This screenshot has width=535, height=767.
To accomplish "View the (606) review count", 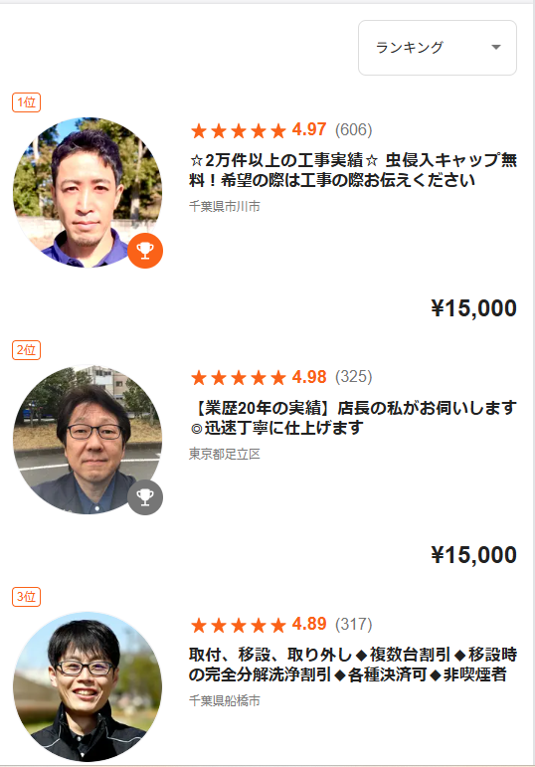I will (x=354, y=130).
